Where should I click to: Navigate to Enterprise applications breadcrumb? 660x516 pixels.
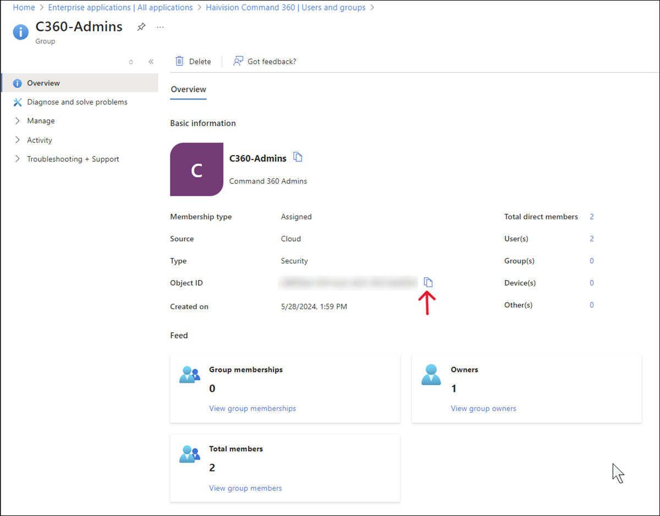point(120,8)
